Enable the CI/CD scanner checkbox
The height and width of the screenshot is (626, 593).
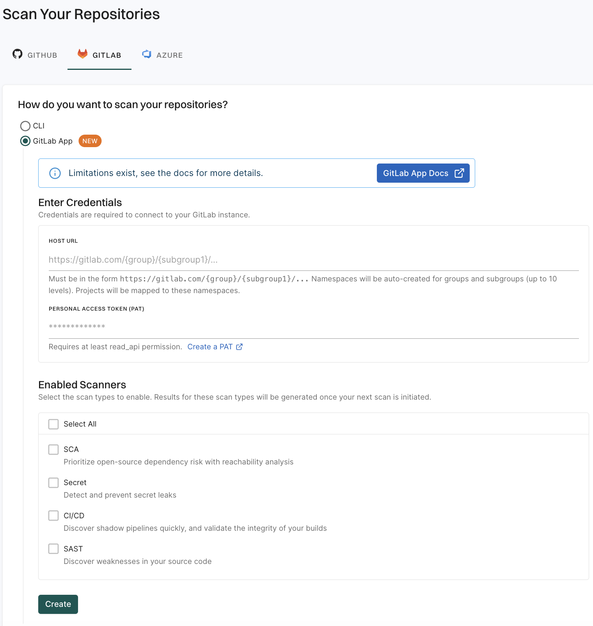(x=53, y=516)
